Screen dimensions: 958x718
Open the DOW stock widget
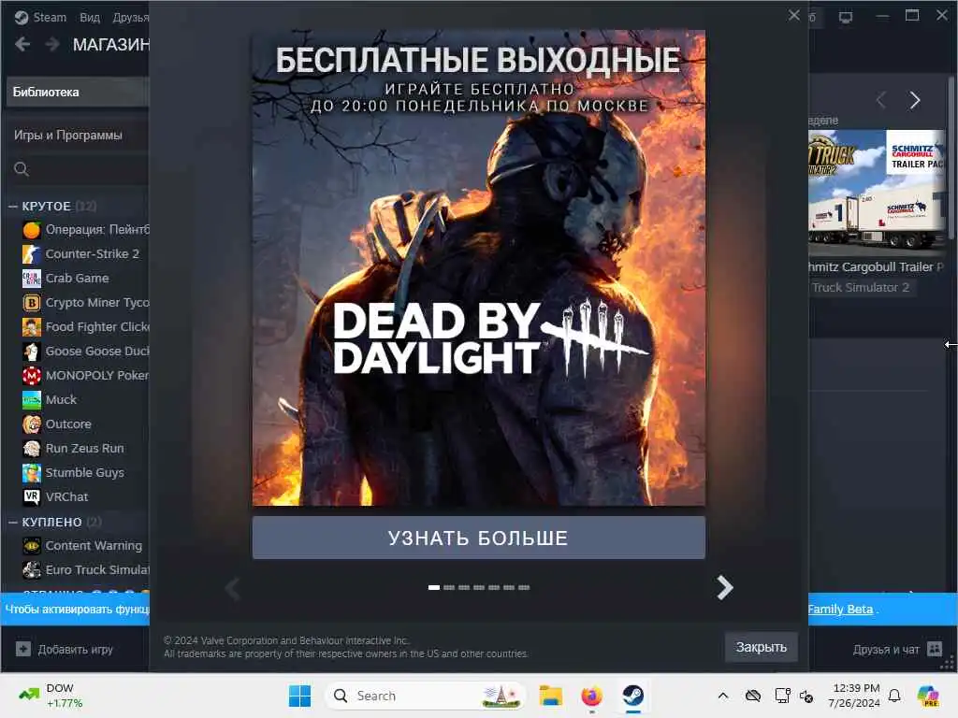click(51, 696)
